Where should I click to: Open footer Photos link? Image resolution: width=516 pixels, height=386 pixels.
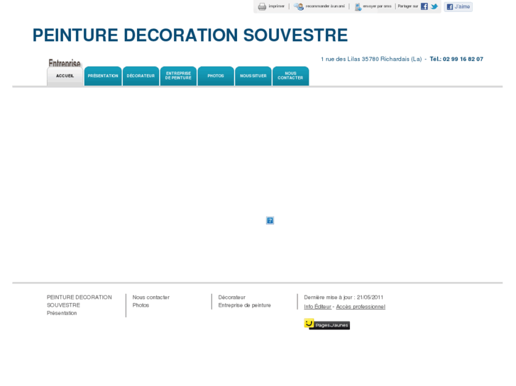coord(141,305)
